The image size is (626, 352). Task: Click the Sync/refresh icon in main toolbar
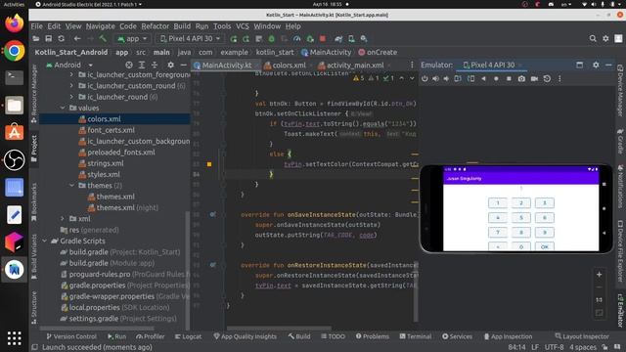click(x=61, y=39)
